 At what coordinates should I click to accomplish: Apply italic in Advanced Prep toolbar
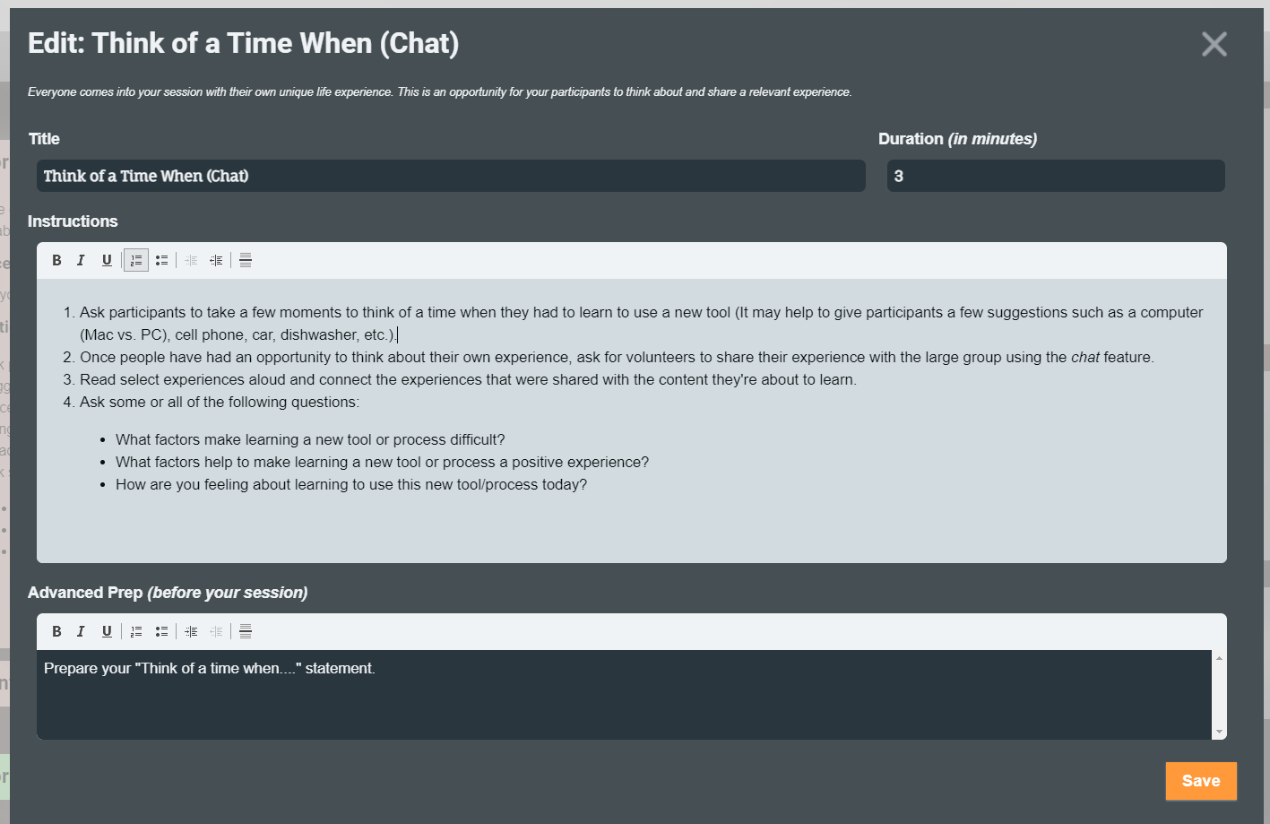coord(81,631)
